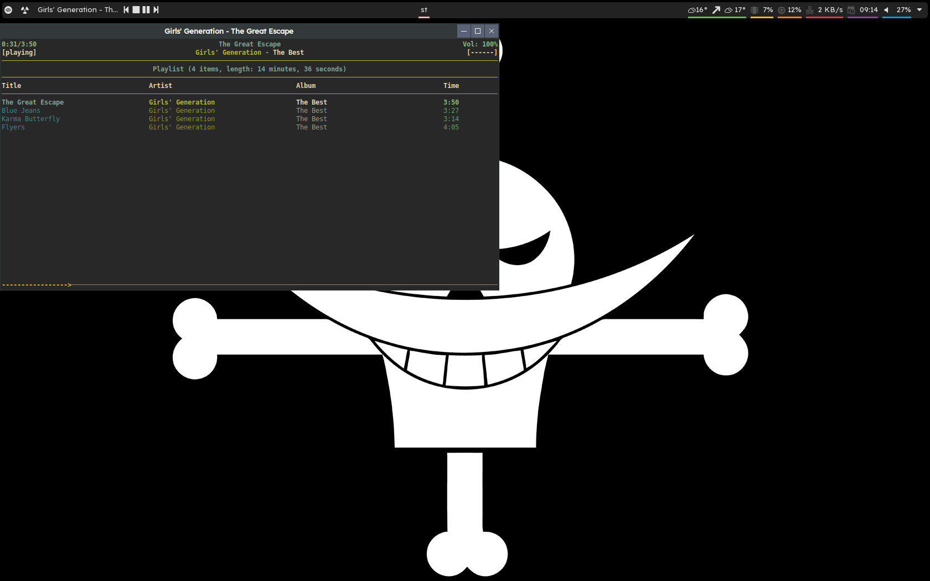Open the calendar clock icon
Image resolution: width=930 pixels, height=581 pixels.
pyautogui.click(x=851, y=10)
